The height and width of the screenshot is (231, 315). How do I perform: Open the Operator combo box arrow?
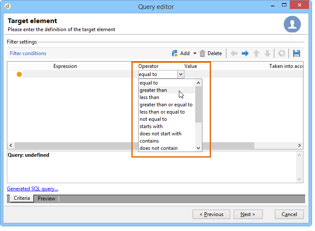click(x=181, y=74)
